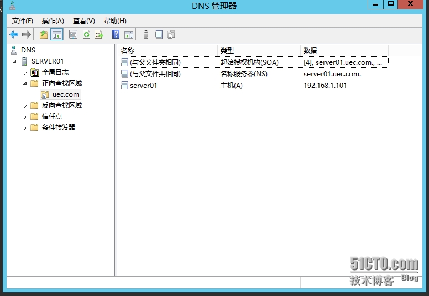The height and width of the screenshot is (296, 429).
Task: Select the 名称服务器(NS) type cell
Action: pyautogui.click(x=244, y=74)
